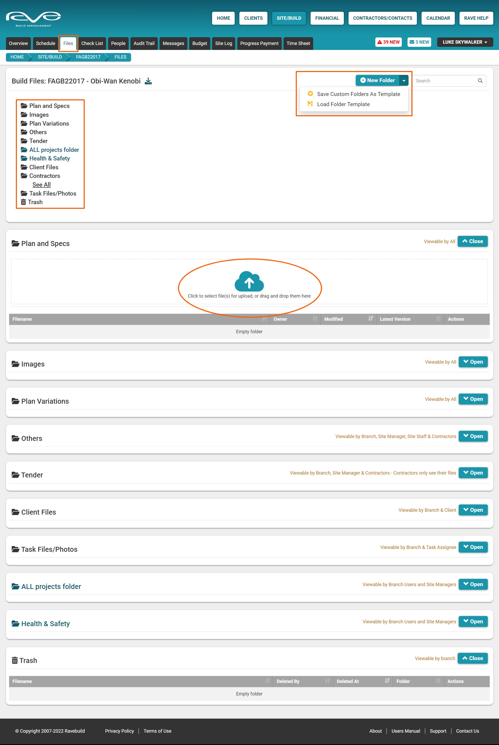Collapse the Plan and Specs folder
Screen dimensions: 499x745
[x=472, y=241]
